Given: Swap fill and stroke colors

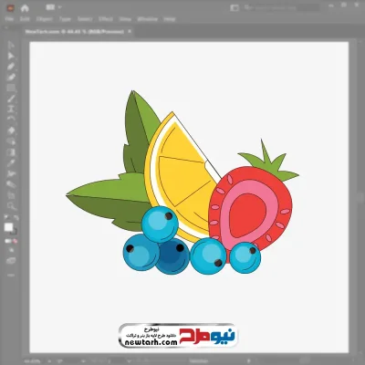Looking at the screenshot, I should point(16,218).
